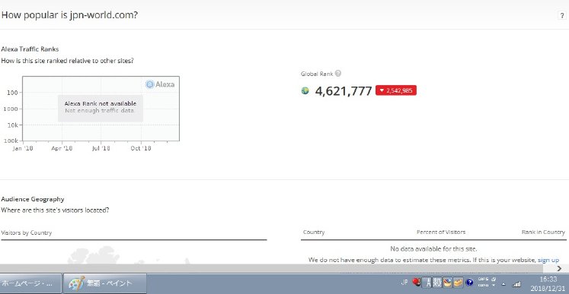
Task: Toggle the IME input mode 'A' button
Action: pos(427,283)
